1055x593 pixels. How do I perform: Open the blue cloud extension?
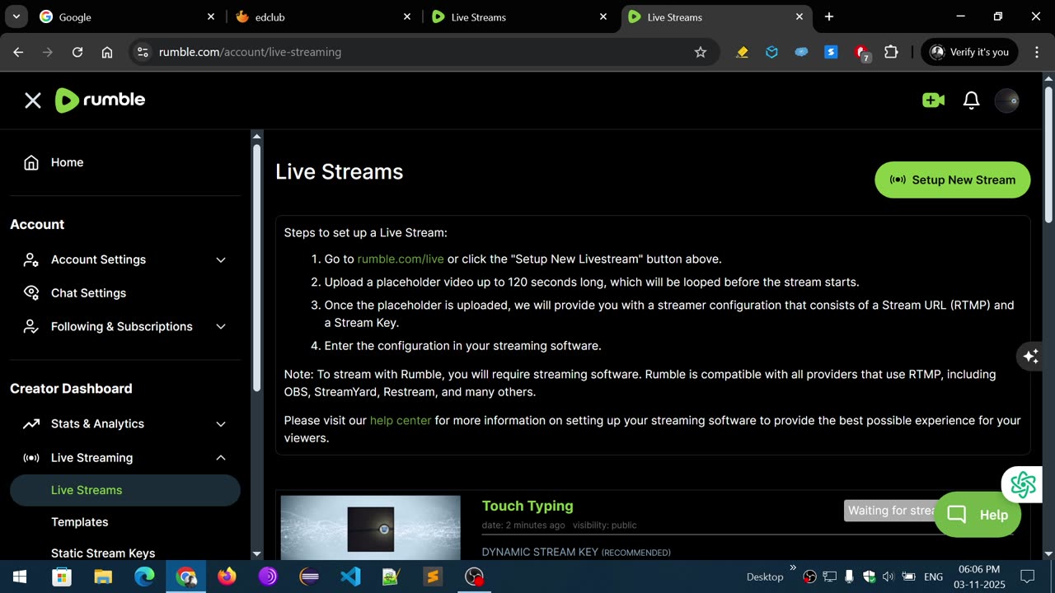801,52
